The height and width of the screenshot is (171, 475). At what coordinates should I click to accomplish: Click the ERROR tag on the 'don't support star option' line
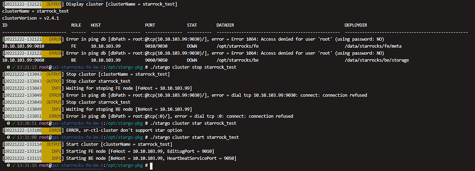pos(55,130)
